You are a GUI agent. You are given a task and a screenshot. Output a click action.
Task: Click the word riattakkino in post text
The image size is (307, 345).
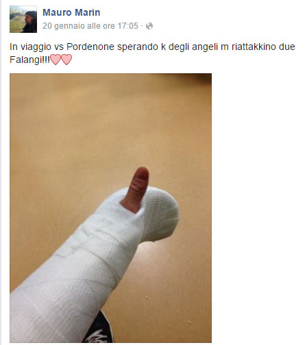[254, 47]
